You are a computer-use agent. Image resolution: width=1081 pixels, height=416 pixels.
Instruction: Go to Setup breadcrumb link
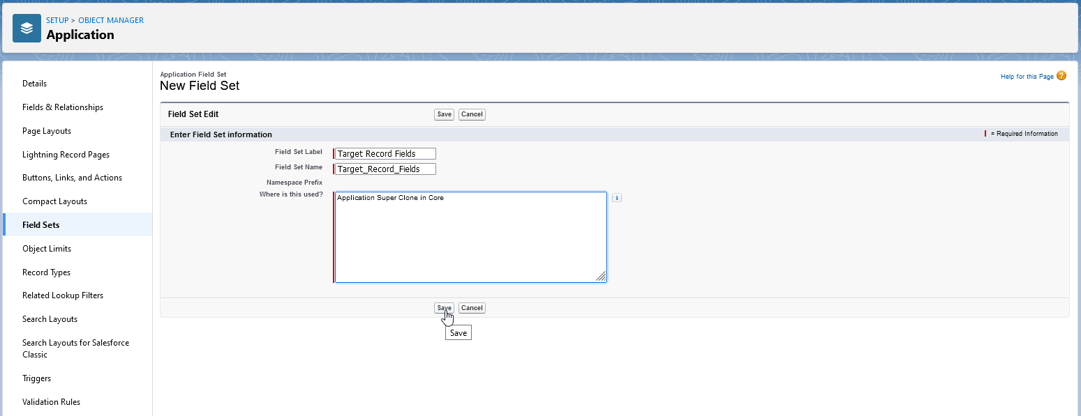point(57,20)
